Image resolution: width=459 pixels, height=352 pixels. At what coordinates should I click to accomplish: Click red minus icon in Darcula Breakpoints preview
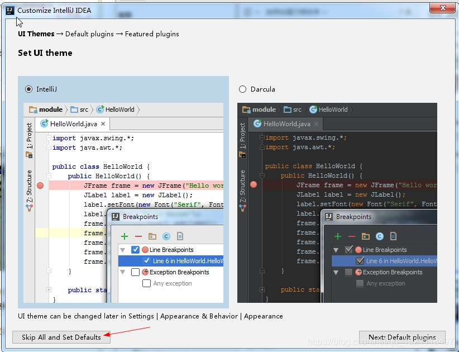pyautogui.click(x=352, y=236)
